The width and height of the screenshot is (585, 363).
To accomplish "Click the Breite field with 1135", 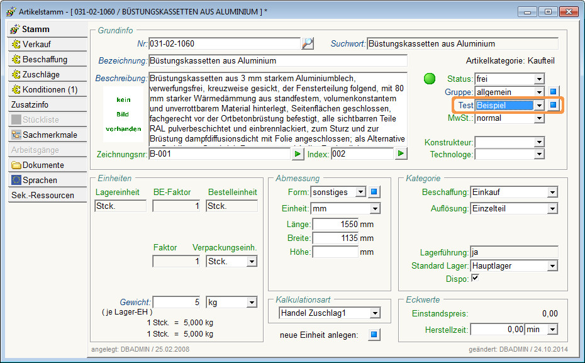I will click(x=335, y=238).
